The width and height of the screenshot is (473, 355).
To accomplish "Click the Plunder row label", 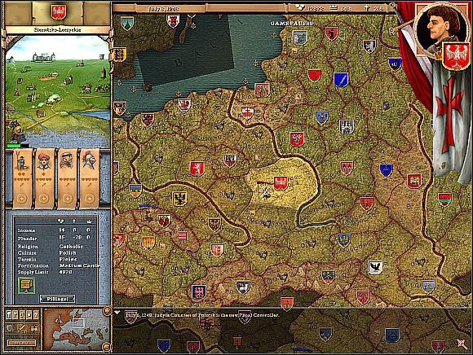I will click(x=27, y=239).
